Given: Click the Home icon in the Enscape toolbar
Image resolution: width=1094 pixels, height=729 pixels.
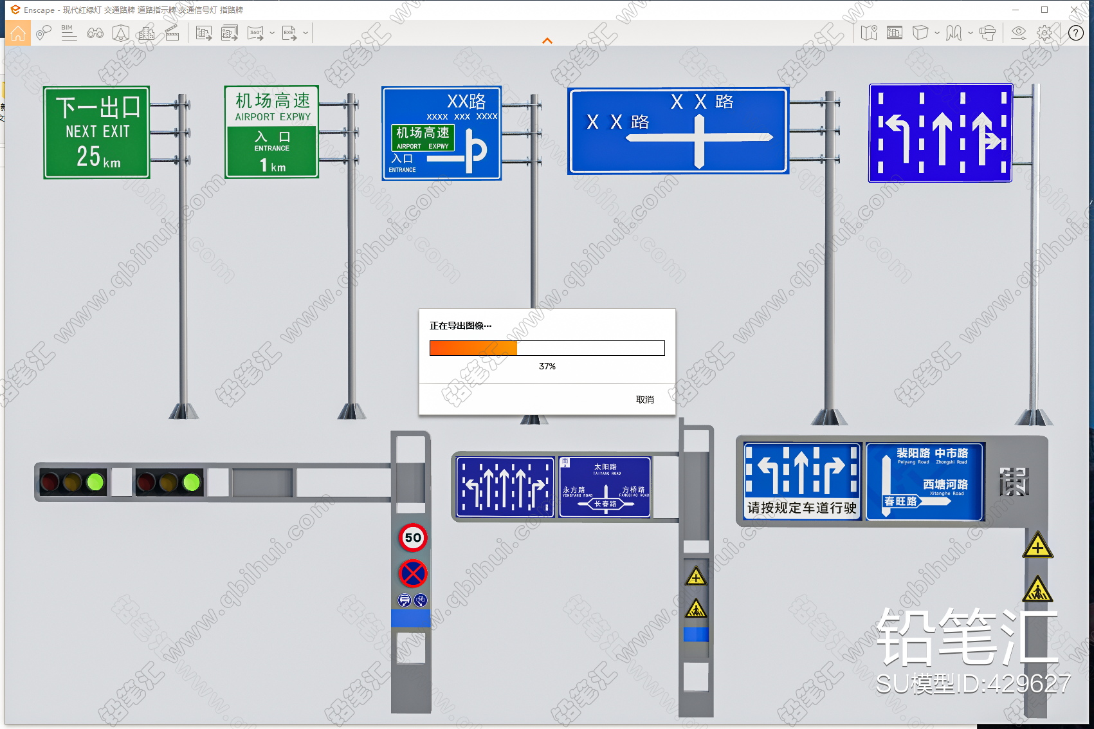Looking at the screenshot, I should (18, 33).
